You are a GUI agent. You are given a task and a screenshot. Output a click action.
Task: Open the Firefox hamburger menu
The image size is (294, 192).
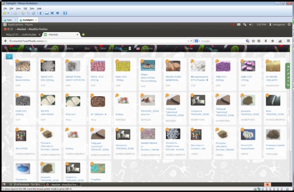(x=288, y=41)
